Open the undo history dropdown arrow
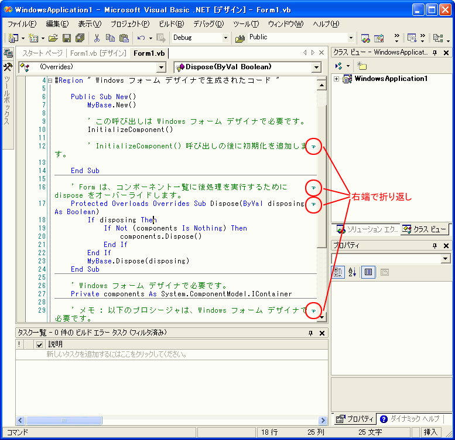This screenshot has width=455, height=440. click(150, 38)
